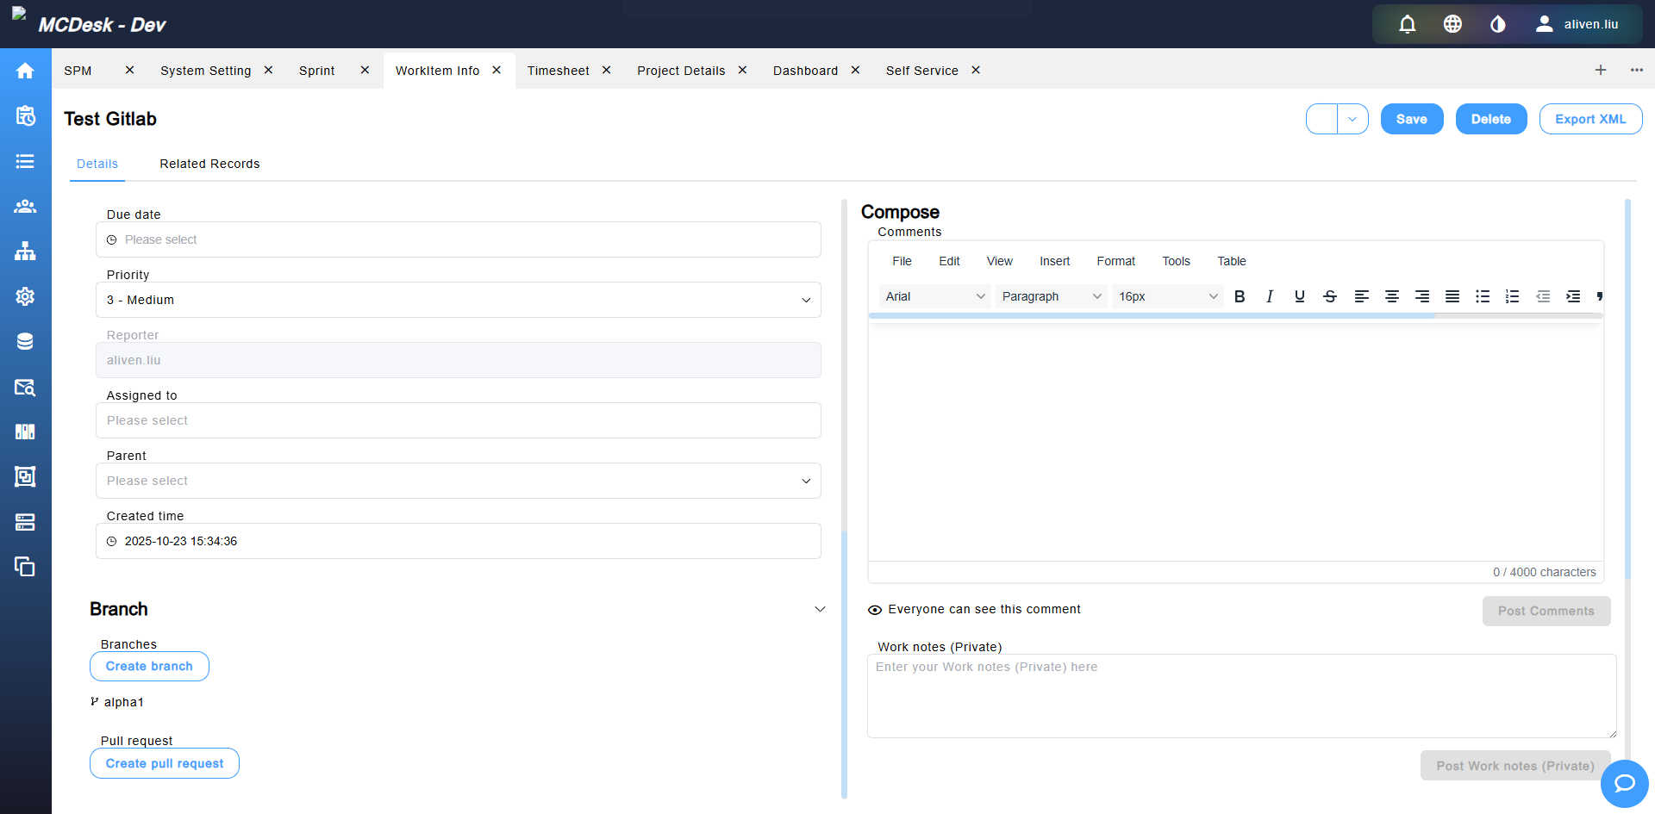Click into the Work notes text area

(1242, 696)
